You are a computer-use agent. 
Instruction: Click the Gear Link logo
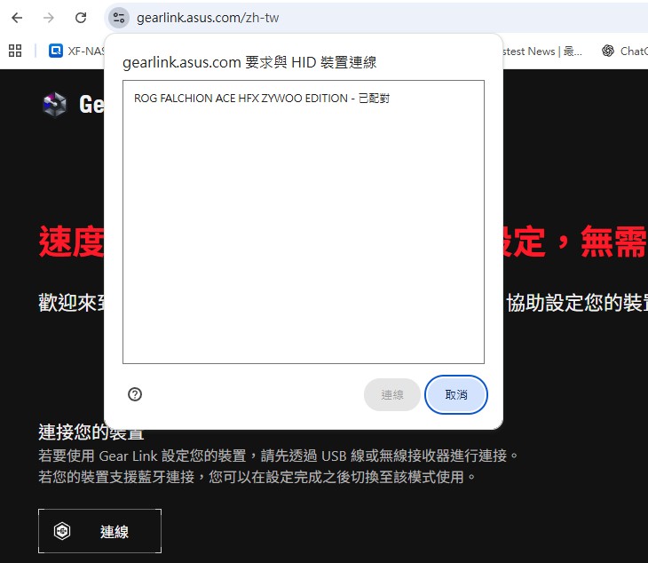(x=55, y=104)
